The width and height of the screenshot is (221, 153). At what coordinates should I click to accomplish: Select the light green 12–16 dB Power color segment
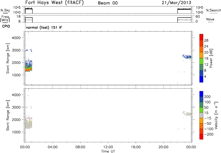coord(201,61)
